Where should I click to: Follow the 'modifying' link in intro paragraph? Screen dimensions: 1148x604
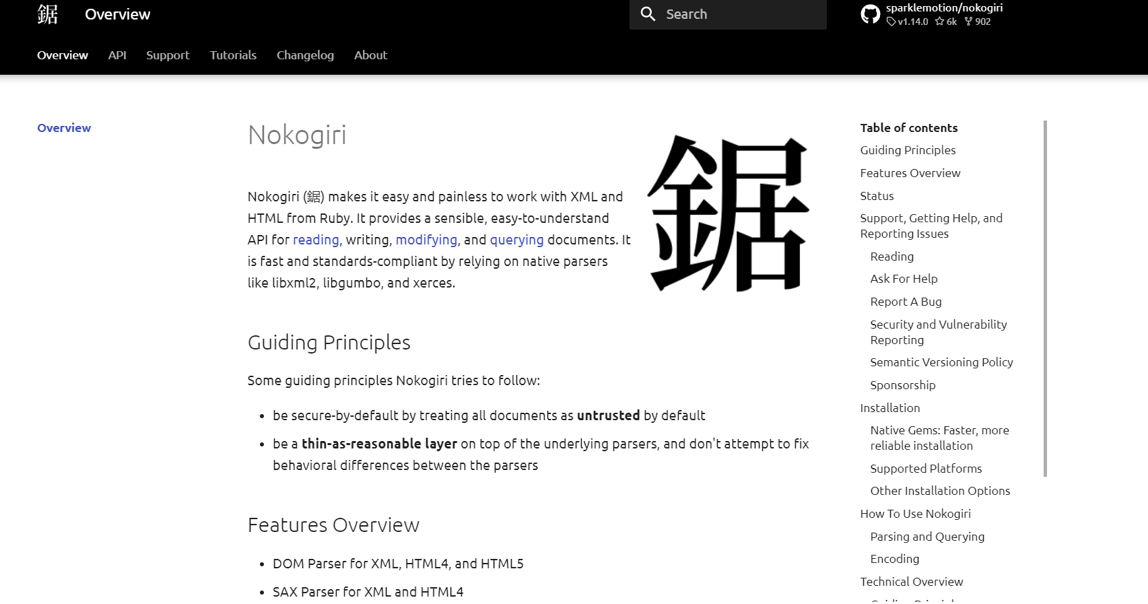[x=426, y=240]
